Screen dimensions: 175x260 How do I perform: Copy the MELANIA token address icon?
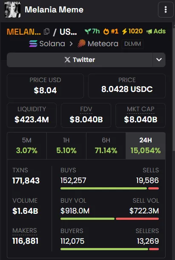click(x=46, y=31)
